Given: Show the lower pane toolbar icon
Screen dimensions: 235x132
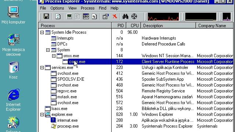Looking at the screenshot, I should (86, 16).
